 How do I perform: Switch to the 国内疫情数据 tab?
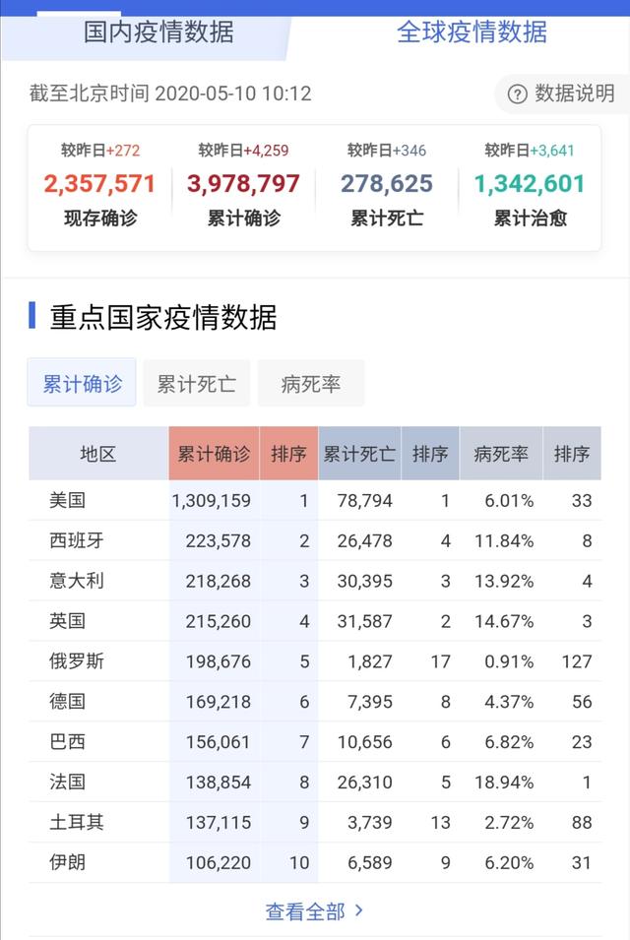pos(159,31)
